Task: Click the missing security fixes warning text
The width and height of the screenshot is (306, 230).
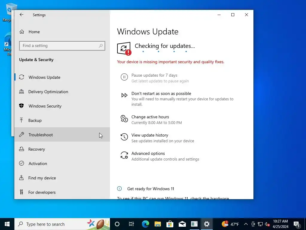Action: point(171,62)
